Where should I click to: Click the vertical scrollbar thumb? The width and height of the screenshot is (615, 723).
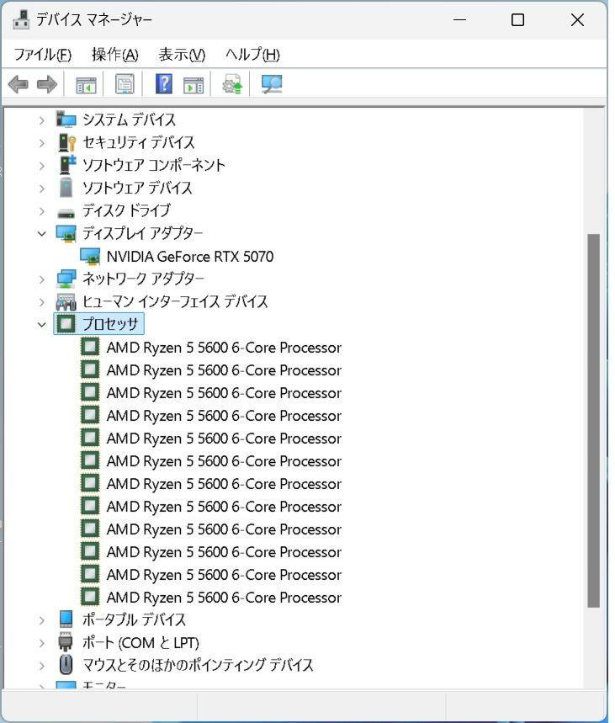point(594,421)
